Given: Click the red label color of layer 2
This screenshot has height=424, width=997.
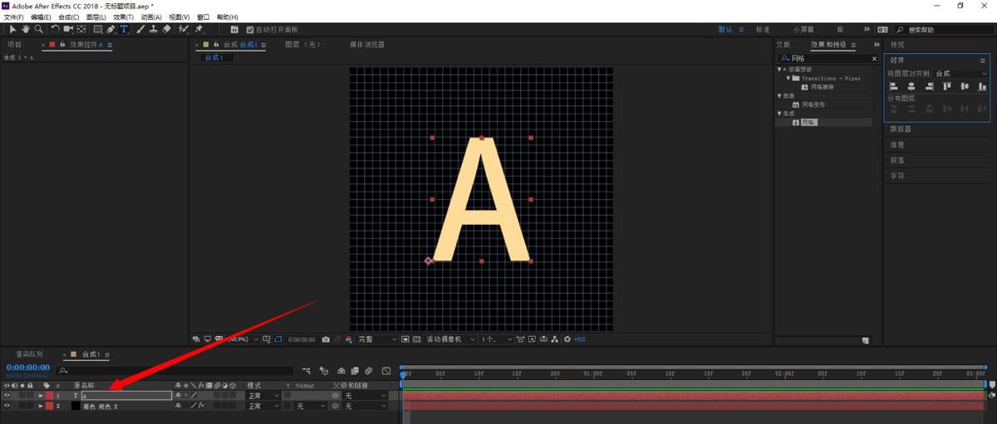Looking at the screenshot, I should pyautogui.click(x=49, y=407).
